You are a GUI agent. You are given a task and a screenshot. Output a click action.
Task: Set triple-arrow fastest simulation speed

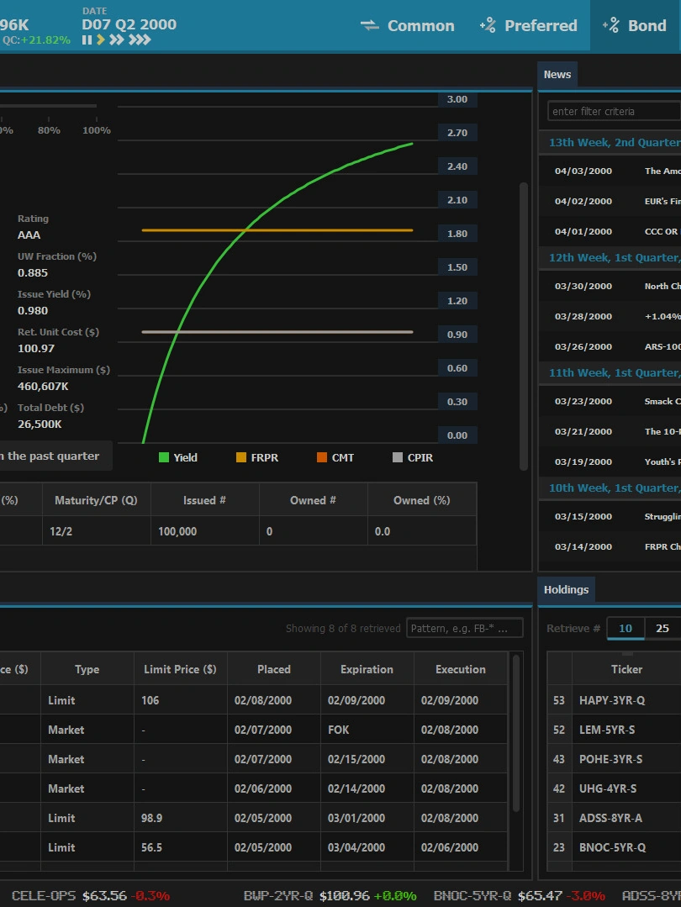[x=140, y=40]
